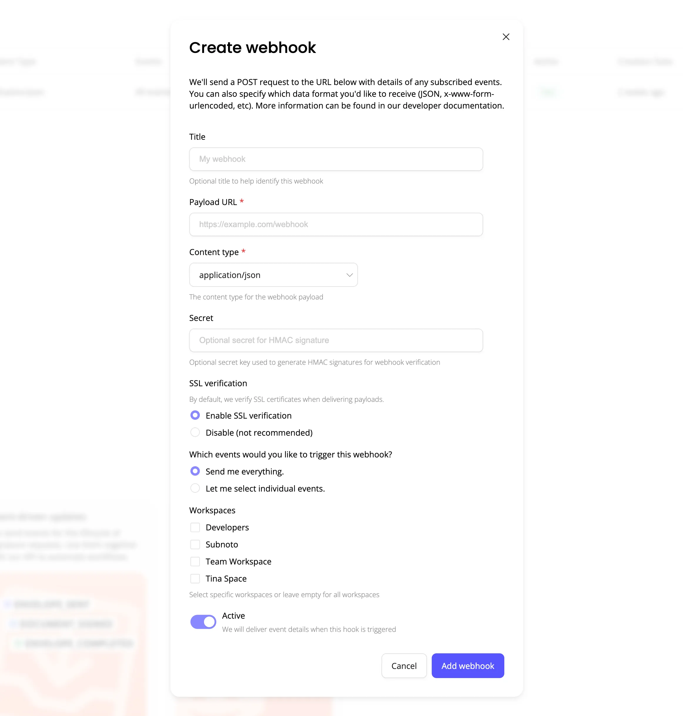Check the Developers workspace
This screenshot has width=683, height=716.
pos(195,527)
